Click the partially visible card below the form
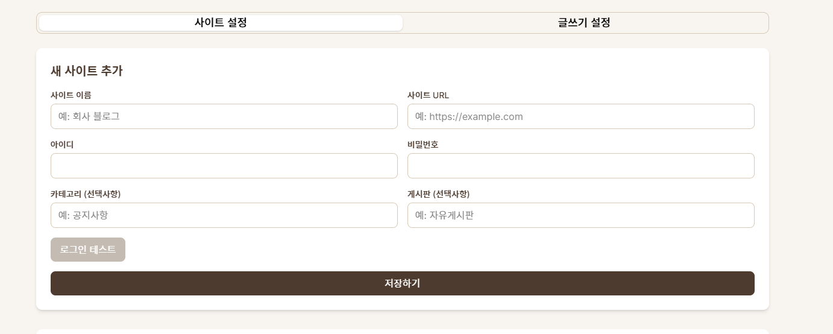The width and height of the screenshot is (833, 334). [x=403, y=332]
